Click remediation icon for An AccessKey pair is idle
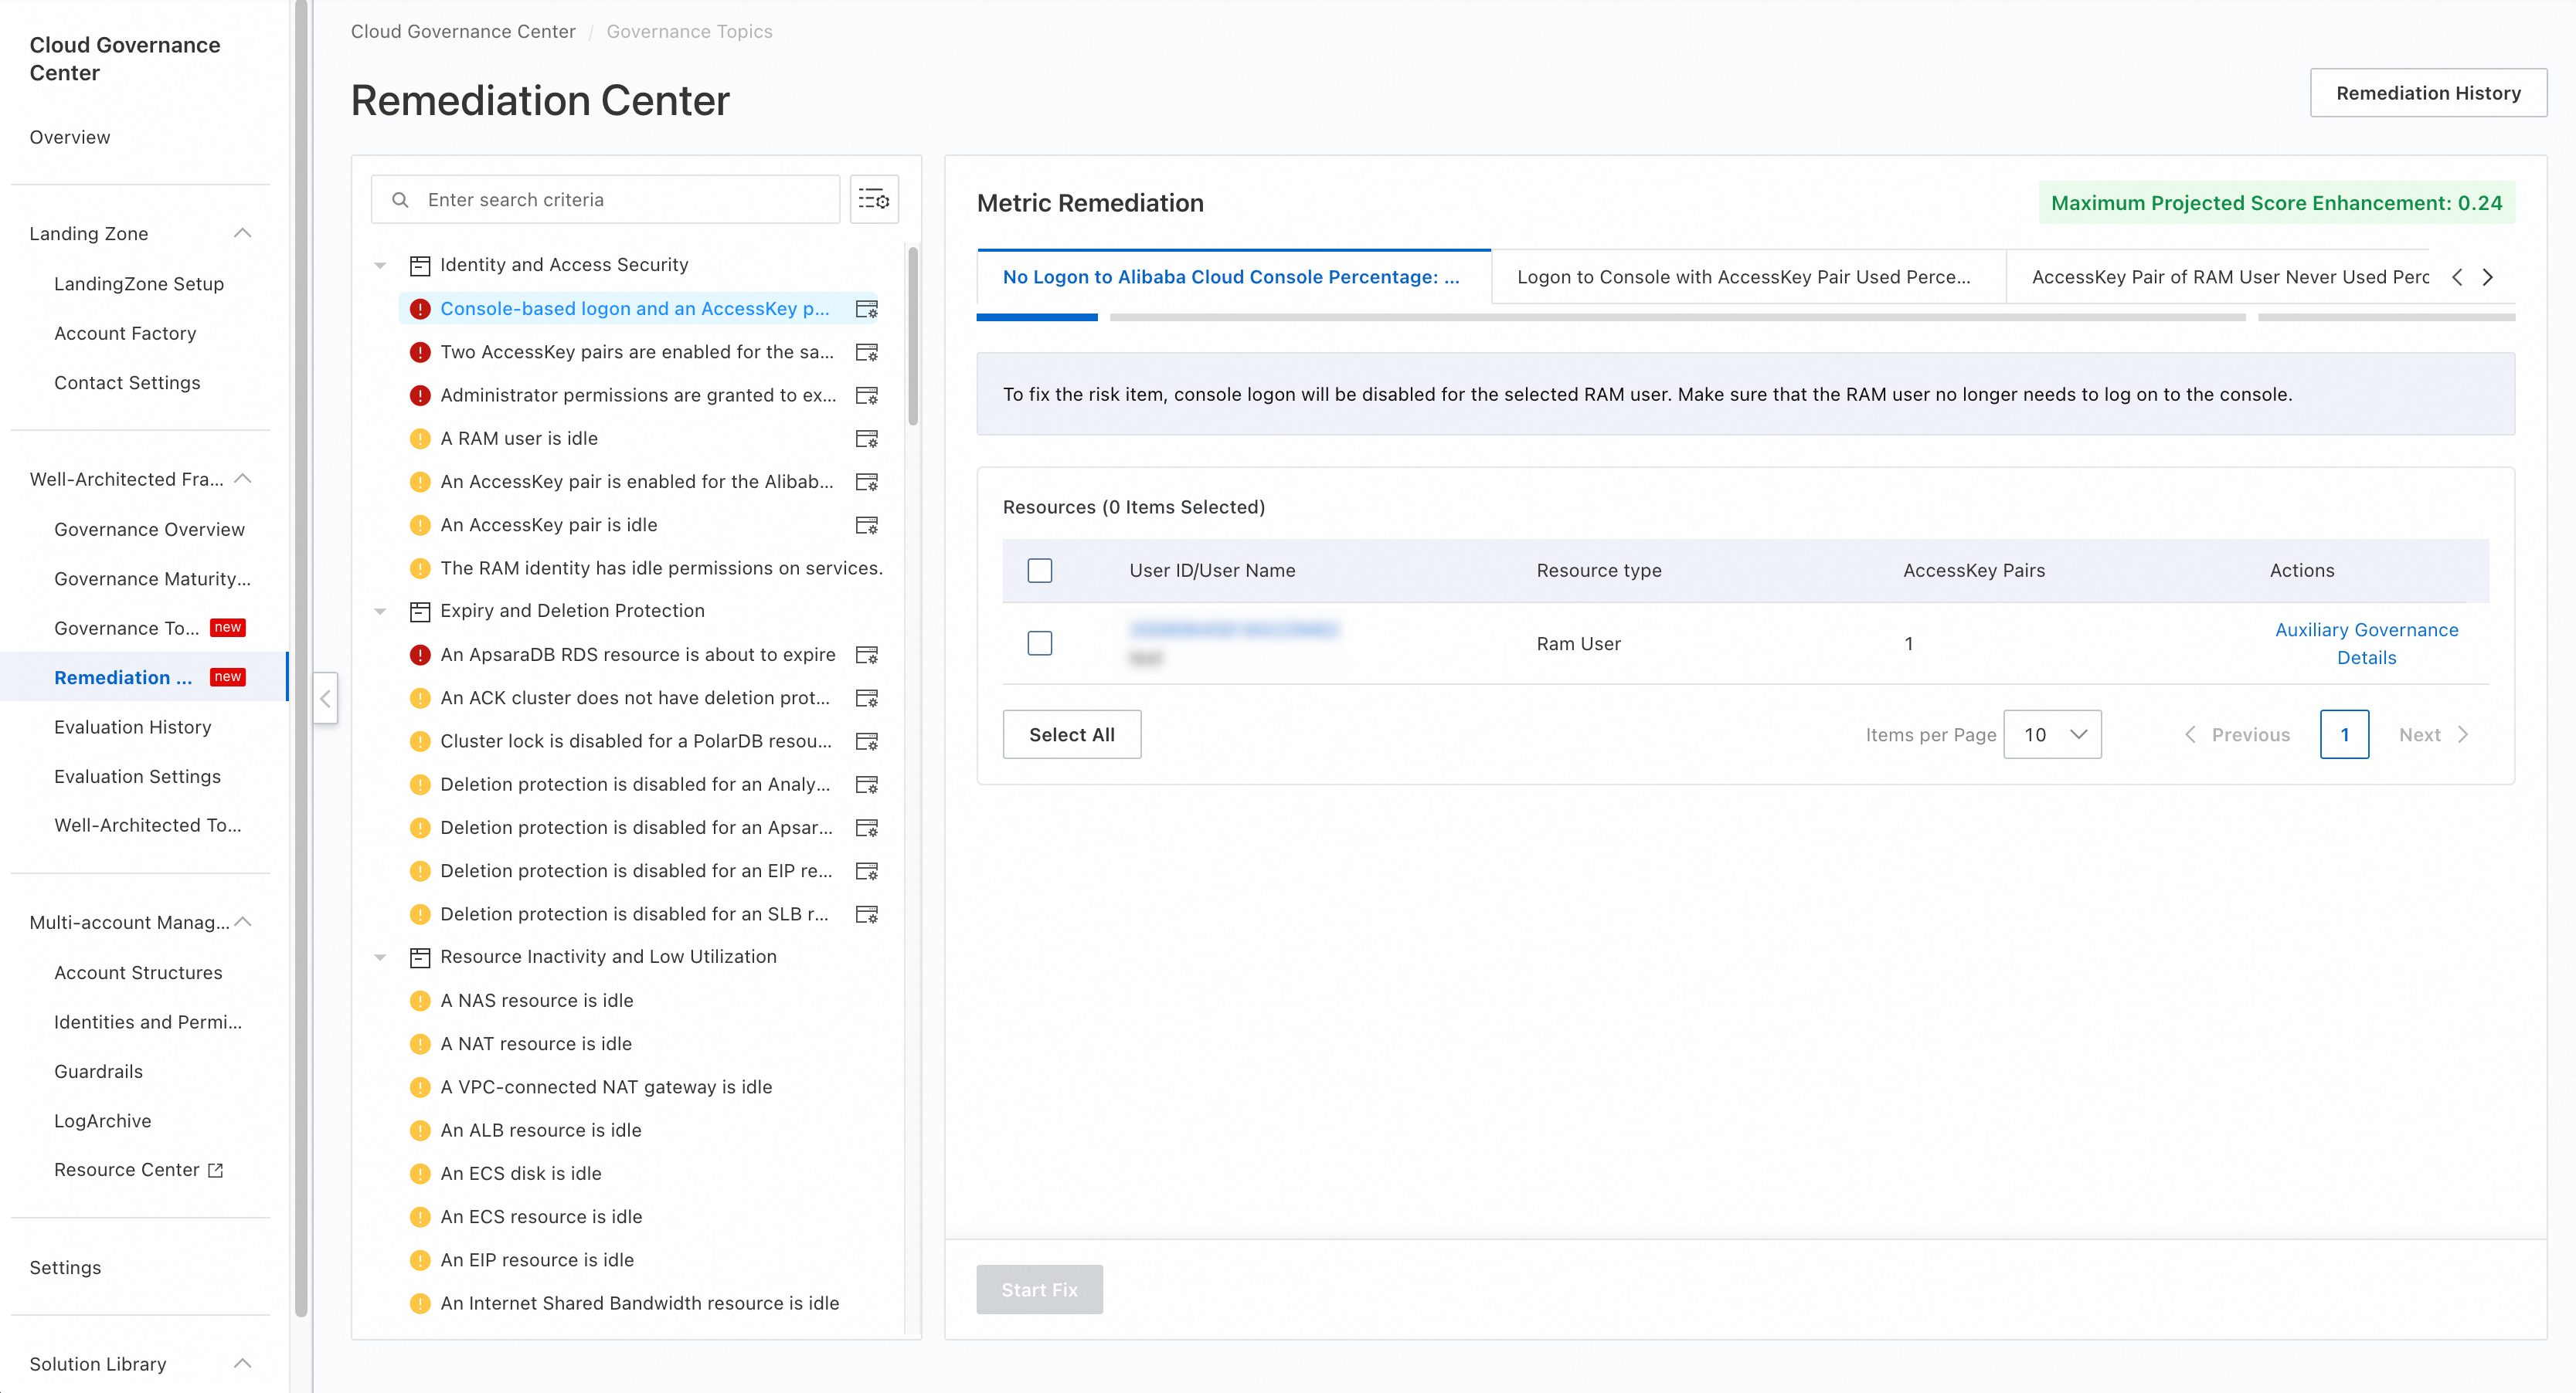Image resolution: width=2576 pixels, height=1393 pixels. tap(866, 524)
